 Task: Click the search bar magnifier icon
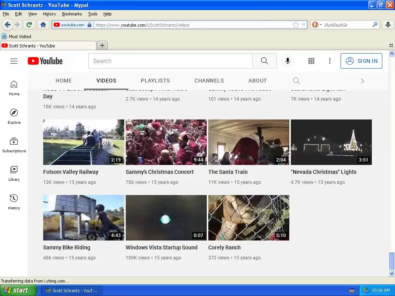tap(375, 25)
